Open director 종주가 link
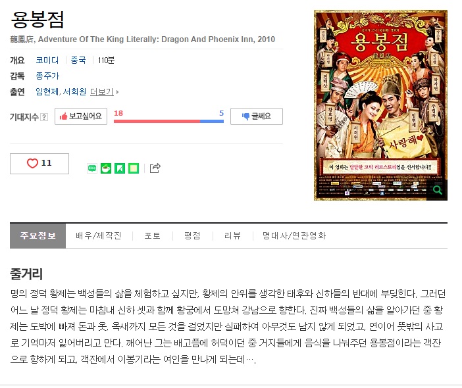This screenshot has height=388, width=462. click(x=47, y=76)
